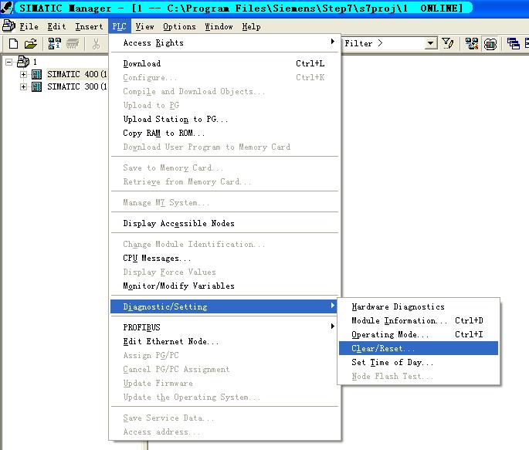This screenshot has height=450, width=529.
Task: Select Operating Mode in submenu
Action: point(419,334)
